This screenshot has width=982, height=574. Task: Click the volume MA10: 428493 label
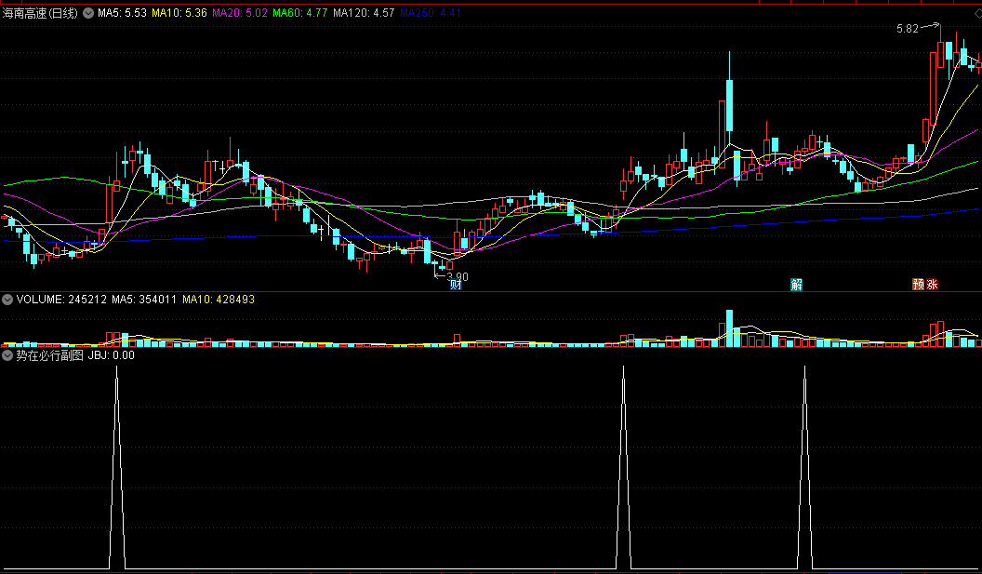pyautogui.click(x=219, y=300)
